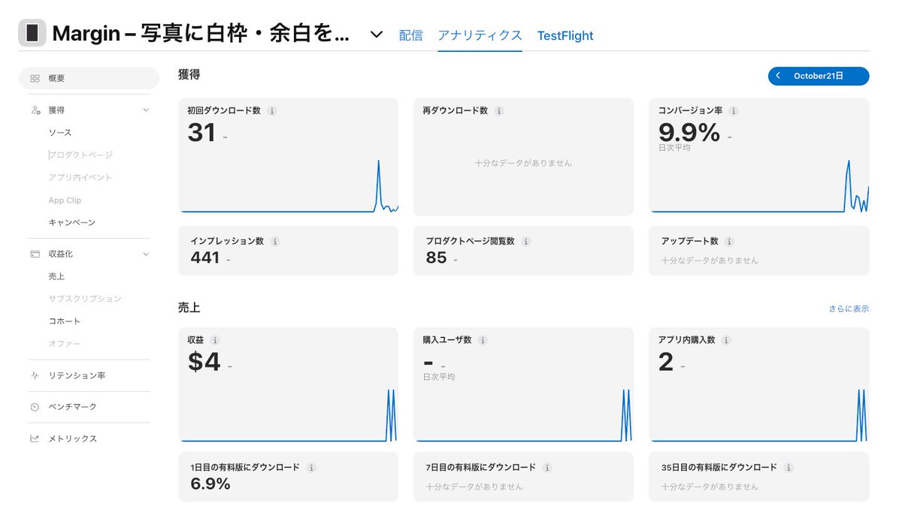Click info icon next to インプレッション数
This screenshot has height=518, width=902.
(x=275, y=242)
